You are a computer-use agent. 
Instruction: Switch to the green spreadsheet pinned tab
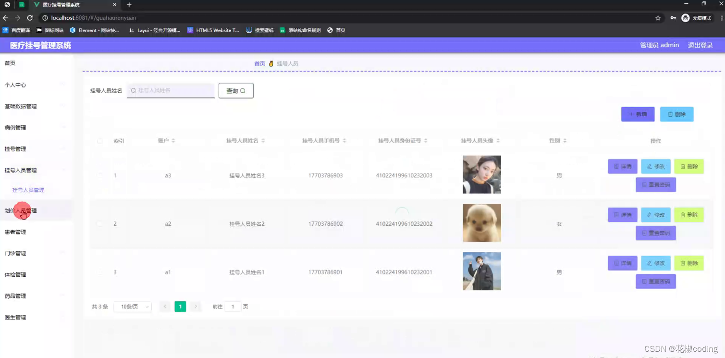[x=22, y=5]
